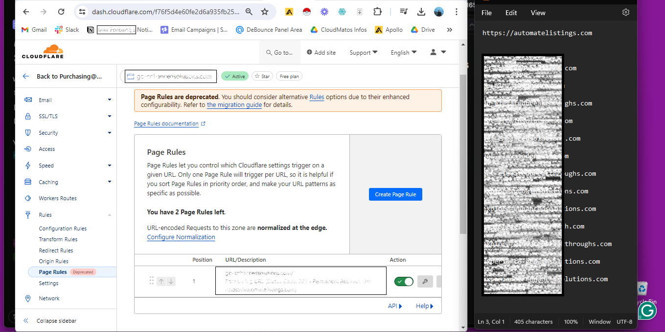
Task: Click the API link below rules
Action: point(395,306)
